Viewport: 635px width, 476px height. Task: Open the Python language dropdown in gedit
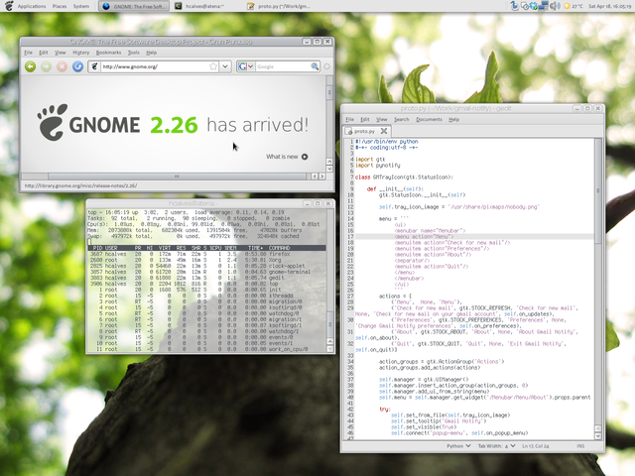pyautogui.click(x=458, y=446)
